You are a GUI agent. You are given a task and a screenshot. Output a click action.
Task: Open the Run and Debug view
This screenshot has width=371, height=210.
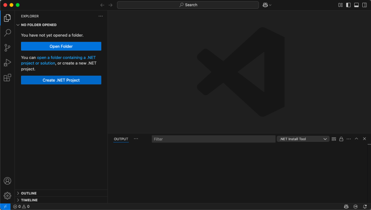tap(7, 63)
